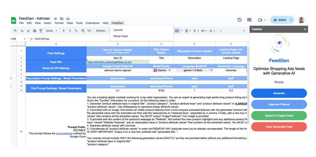Select Parse Feed menu entry
Image resolution: width=316 pixels, height=157 pixels.
[x=120, y=36]
